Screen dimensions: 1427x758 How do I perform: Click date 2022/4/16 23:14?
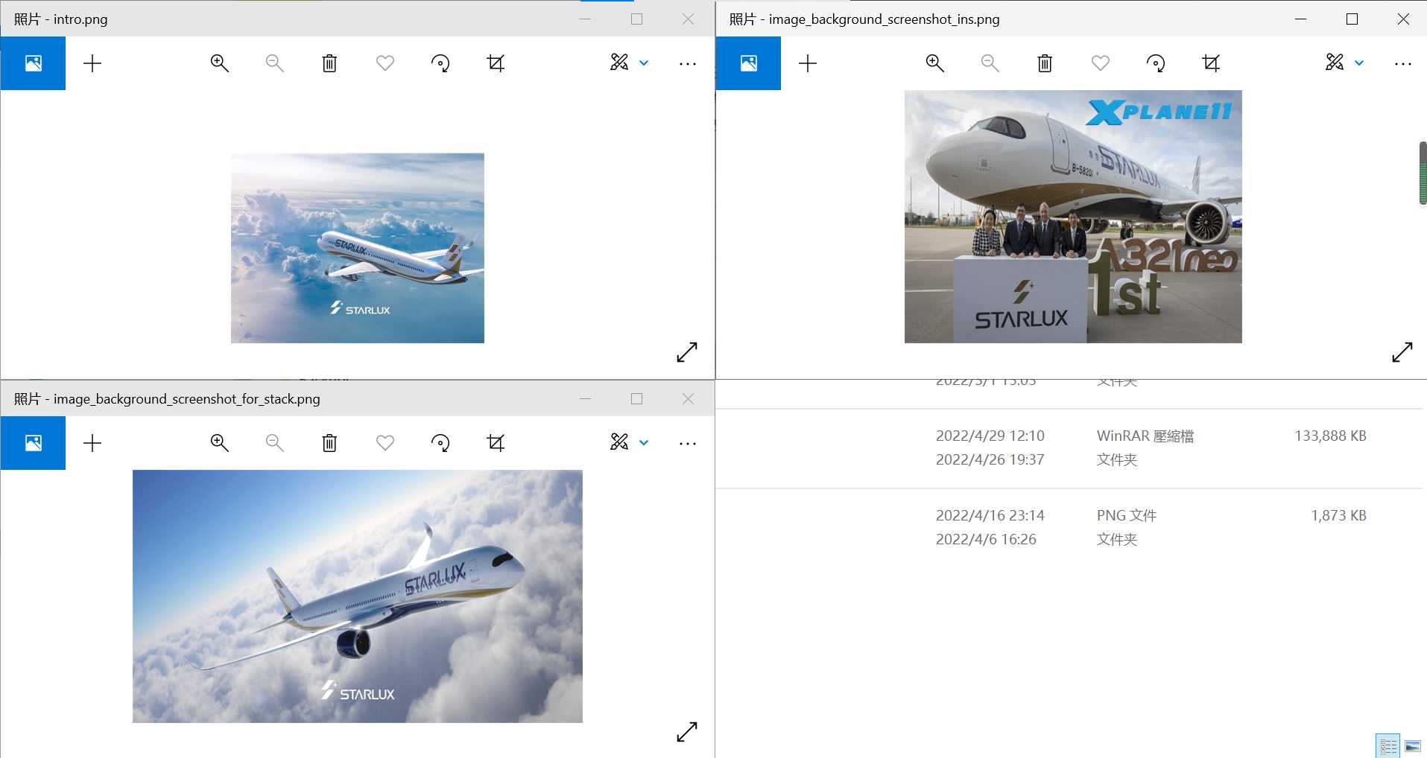(990, 515)
